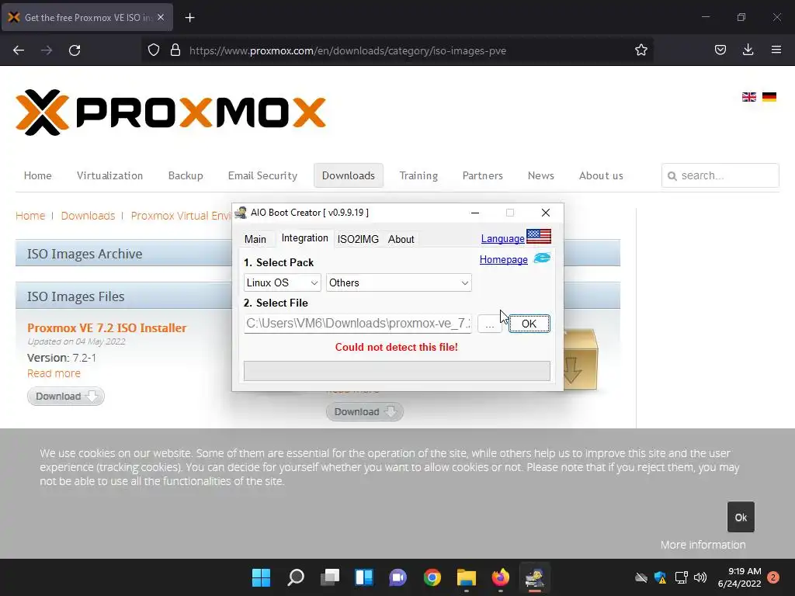Click the Save to Pocket icon
Viewport: 795px width, 596px height.
[720, 50]
